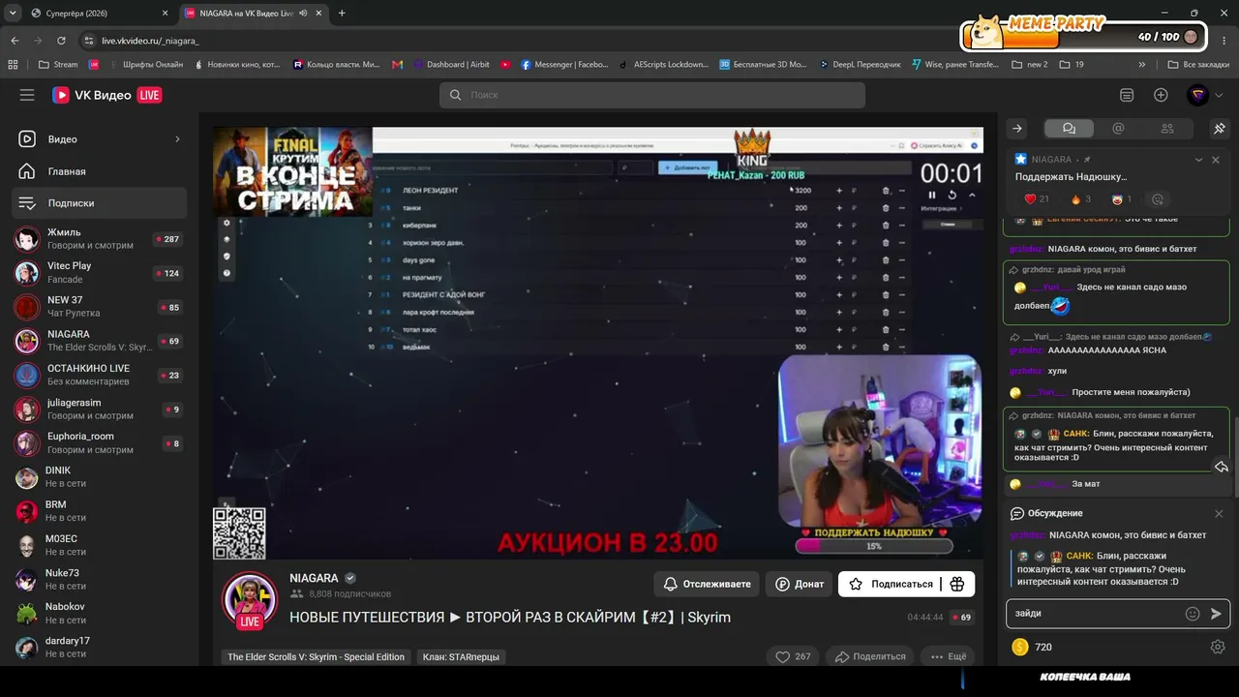This screenshot has width=1239, height=697.
Task: Open the VK Видео hamburger menu
Action: coord(27,95)
